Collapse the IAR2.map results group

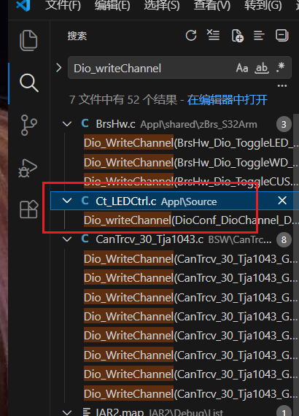point(67,412)
